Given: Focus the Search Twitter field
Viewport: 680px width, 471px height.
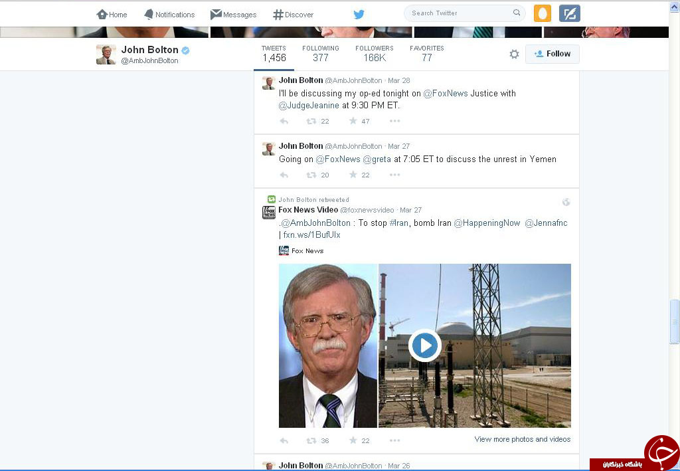Looking at the screenshot, I should (x=464, y=13).
